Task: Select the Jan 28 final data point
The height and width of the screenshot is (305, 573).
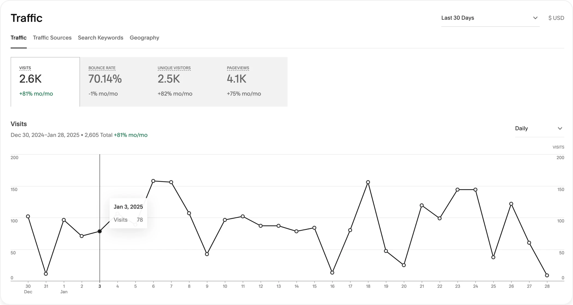Action: (x=547, y=275)
